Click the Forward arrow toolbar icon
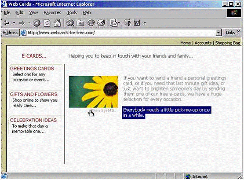 click(x=22, y=23)
